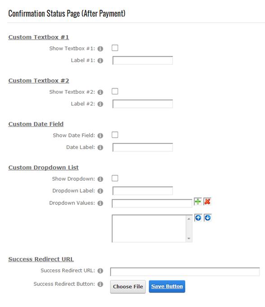The width and height of the screenshot is (265, 307).
Task: Move selected dropdown value up
Action: (198, 218)
